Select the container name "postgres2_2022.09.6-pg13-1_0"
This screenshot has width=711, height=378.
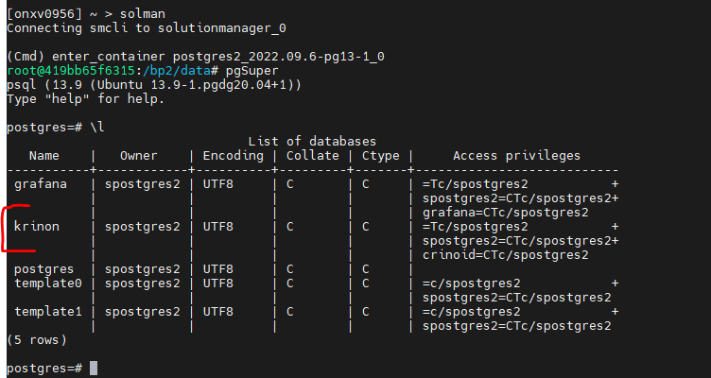coord(278,57)
